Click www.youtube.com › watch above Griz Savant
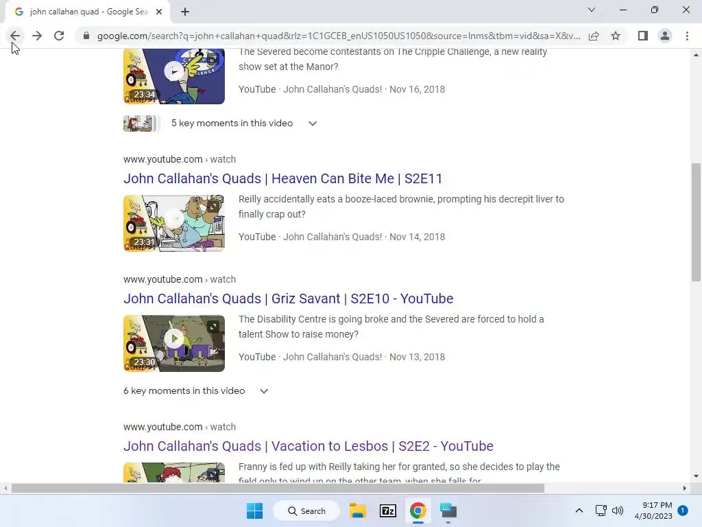This screenshot has height=527, width=702. (180, 279)
